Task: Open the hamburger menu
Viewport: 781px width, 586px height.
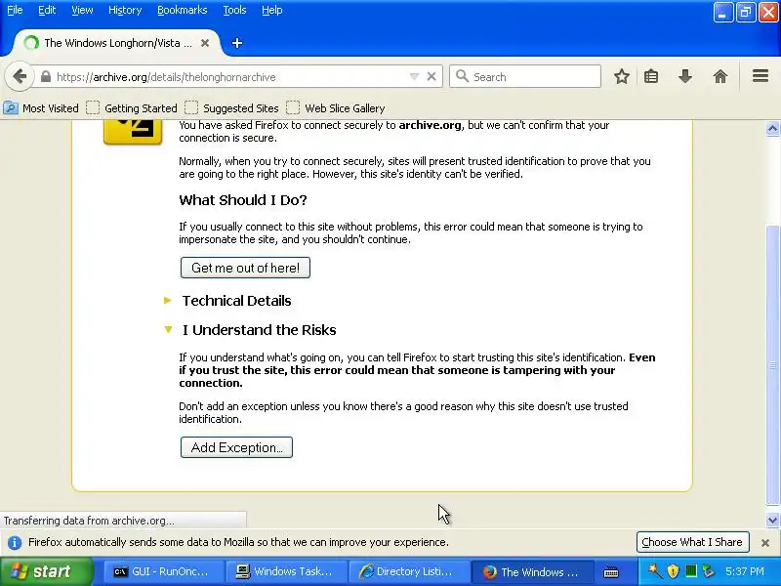Action: pos(760,76)
